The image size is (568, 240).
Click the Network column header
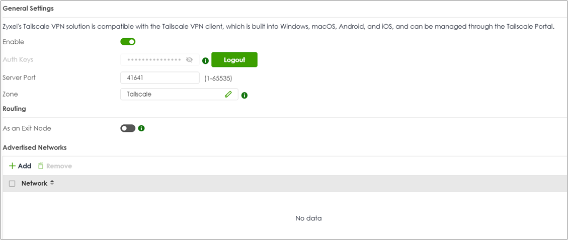pos(34,183)
